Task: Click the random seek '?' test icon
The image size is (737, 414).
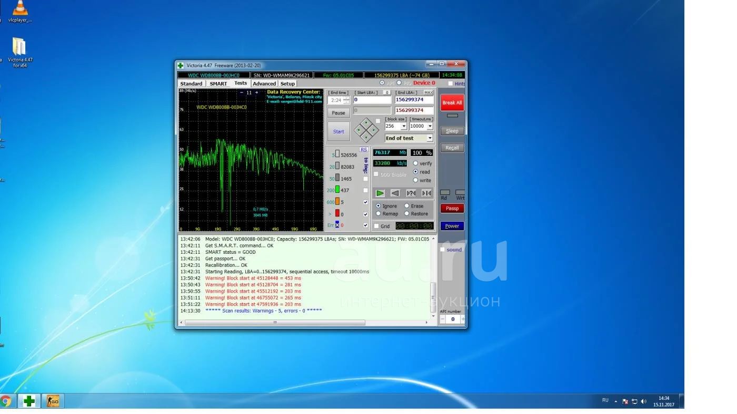Action: point(411,193)
